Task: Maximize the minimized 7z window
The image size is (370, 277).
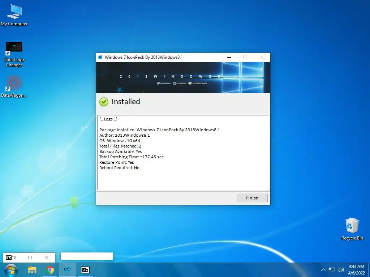Action: [30, 258]
